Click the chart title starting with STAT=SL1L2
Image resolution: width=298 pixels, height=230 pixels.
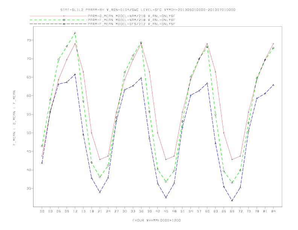coord(147,10)
